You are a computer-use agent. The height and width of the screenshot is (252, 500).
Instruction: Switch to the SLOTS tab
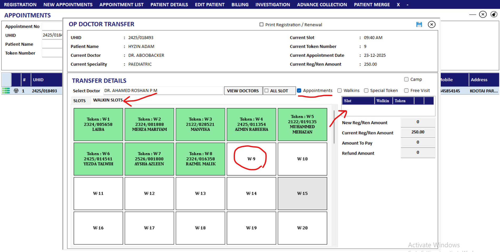(79, 100)
